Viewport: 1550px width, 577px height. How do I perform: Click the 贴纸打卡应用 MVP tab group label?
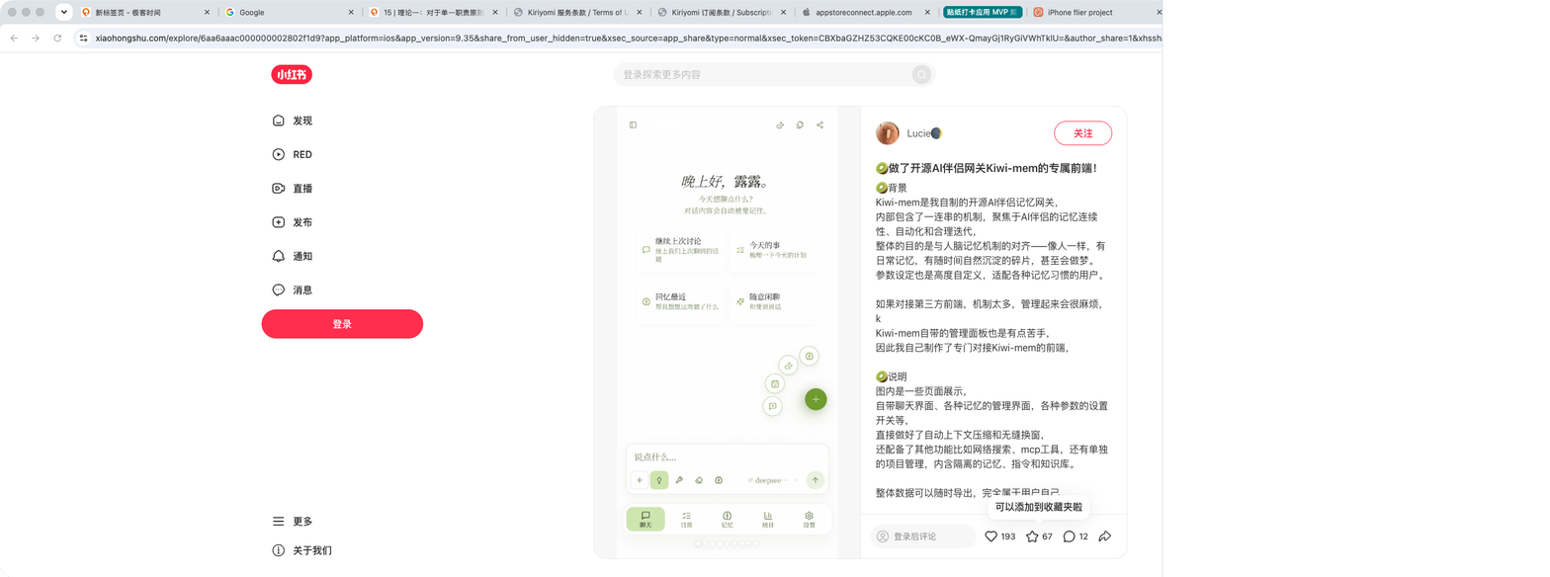tap(982, 13)
